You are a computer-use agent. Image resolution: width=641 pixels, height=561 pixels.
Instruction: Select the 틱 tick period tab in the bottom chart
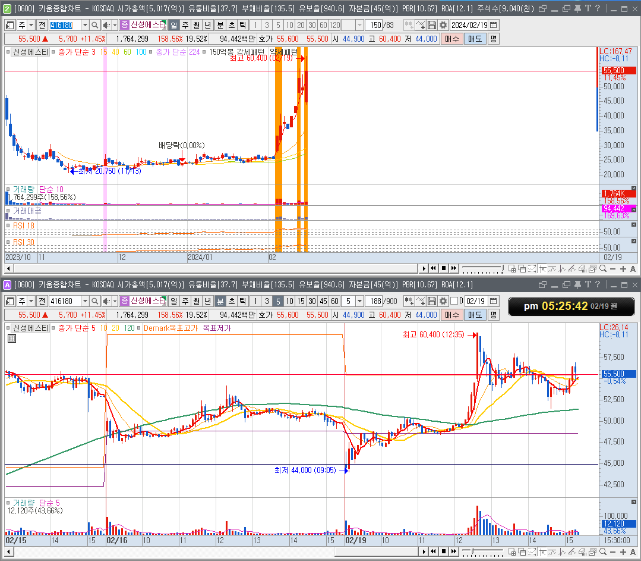point(243,302)
